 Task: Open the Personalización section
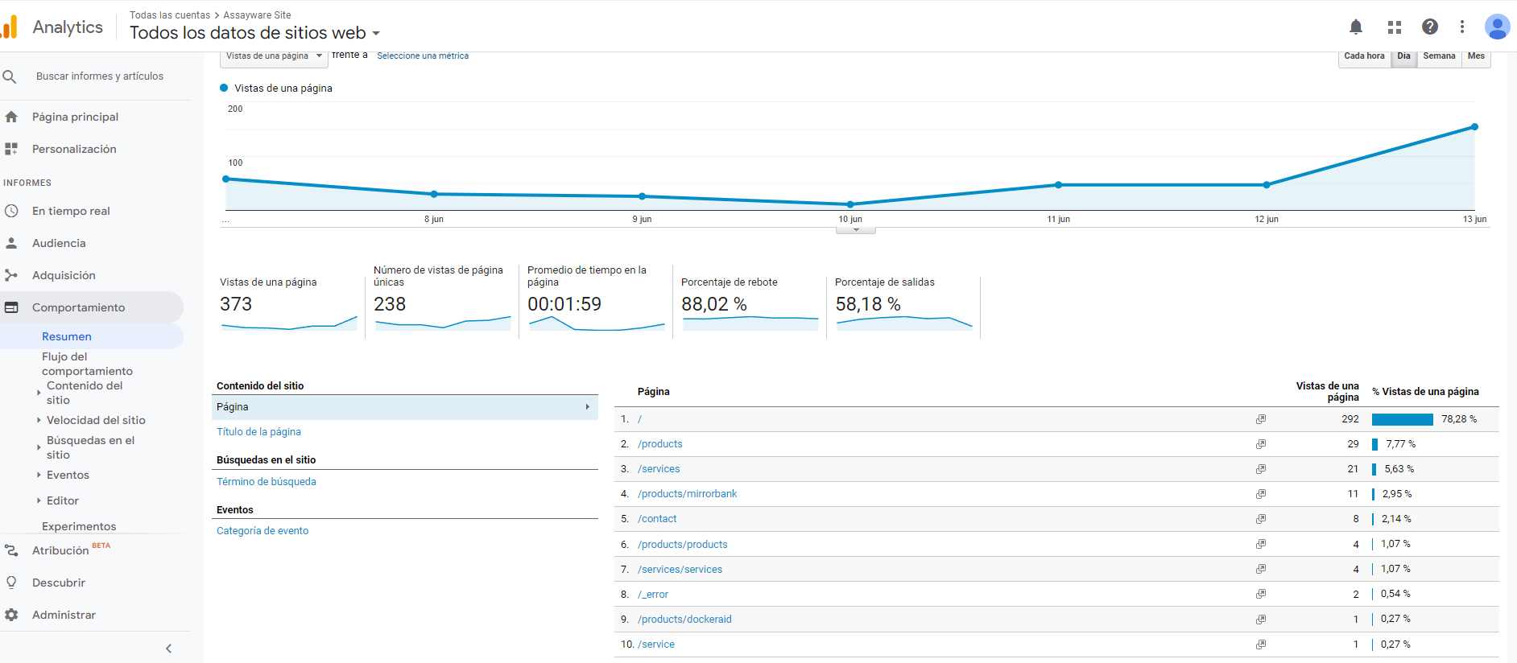pyautogui.click(x=74, y=149)
